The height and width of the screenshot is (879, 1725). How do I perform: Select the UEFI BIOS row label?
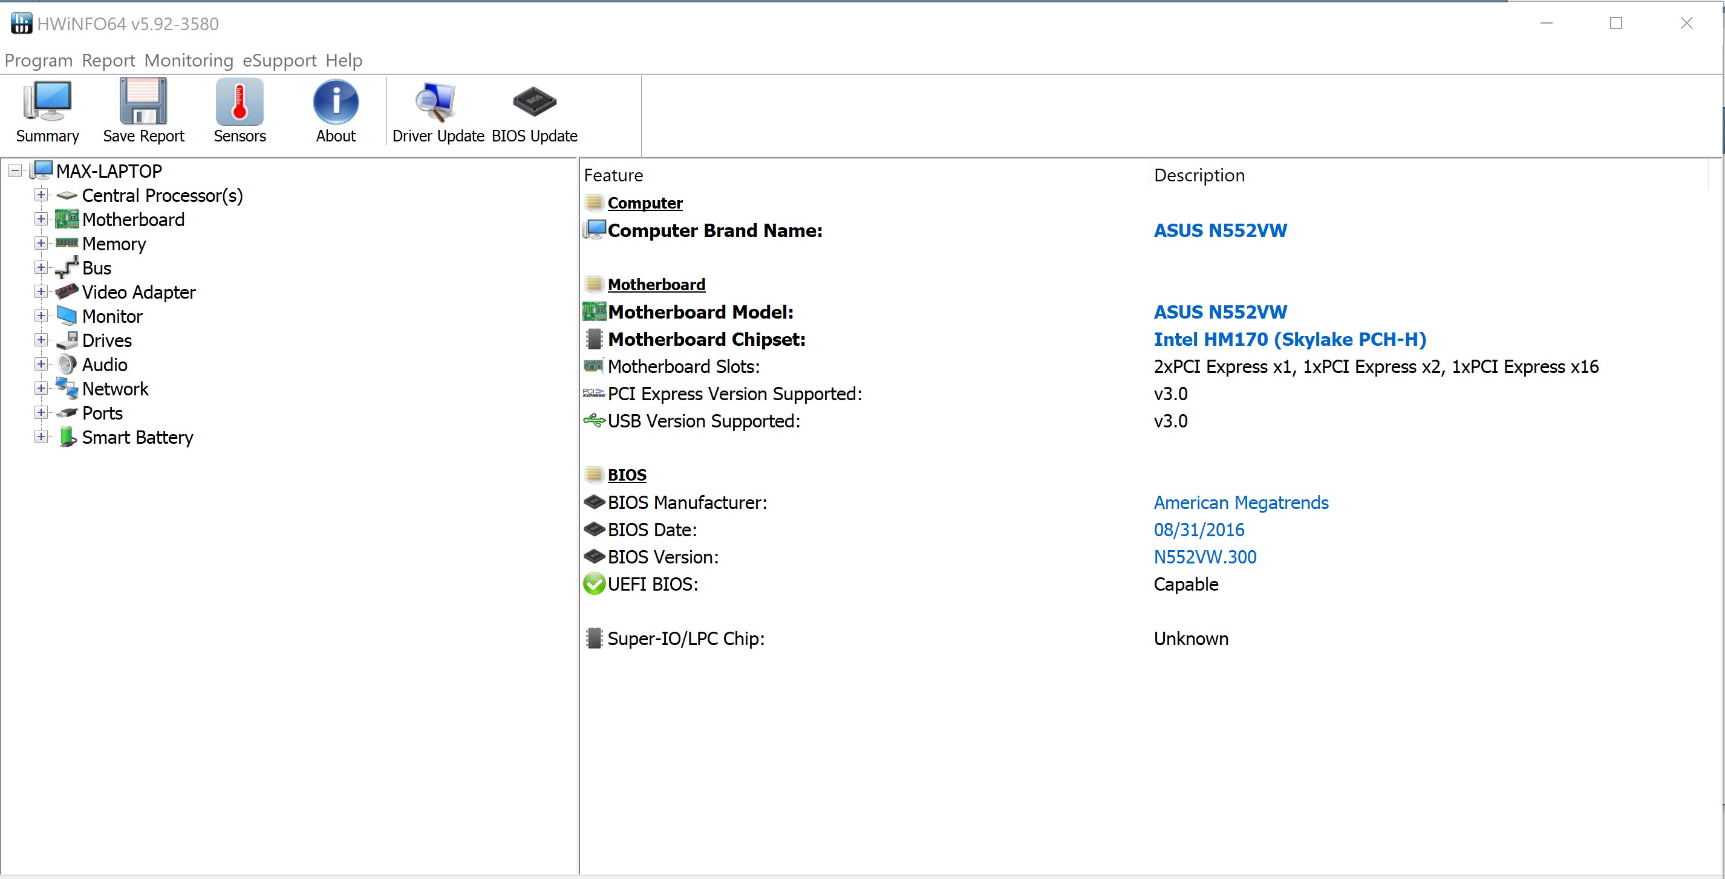pos(653,585)
